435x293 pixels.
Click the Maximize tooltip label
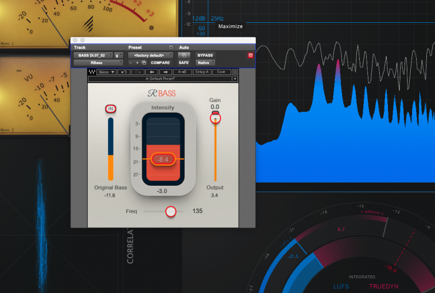click(230, 26)
